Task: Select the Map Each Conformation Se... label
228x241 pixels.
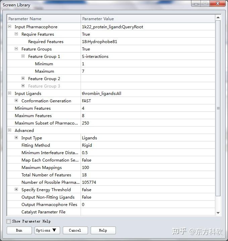Action: pos(50,160)
